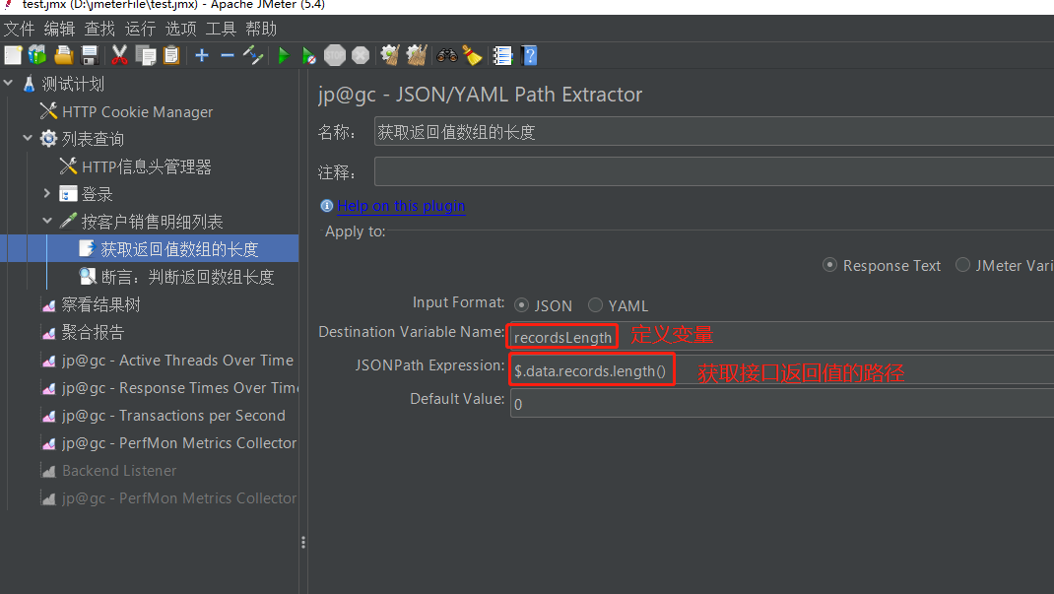The width and height of the screenshot is (1054, 594).
Task: Click the Stop test icon
Action: (335, 55)
